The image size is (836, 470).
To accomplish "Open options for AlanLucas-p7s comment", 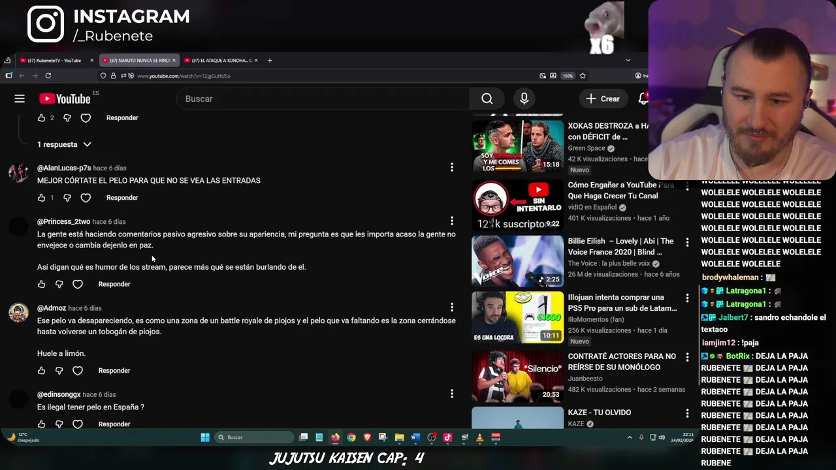I will [x=451, y=168].
